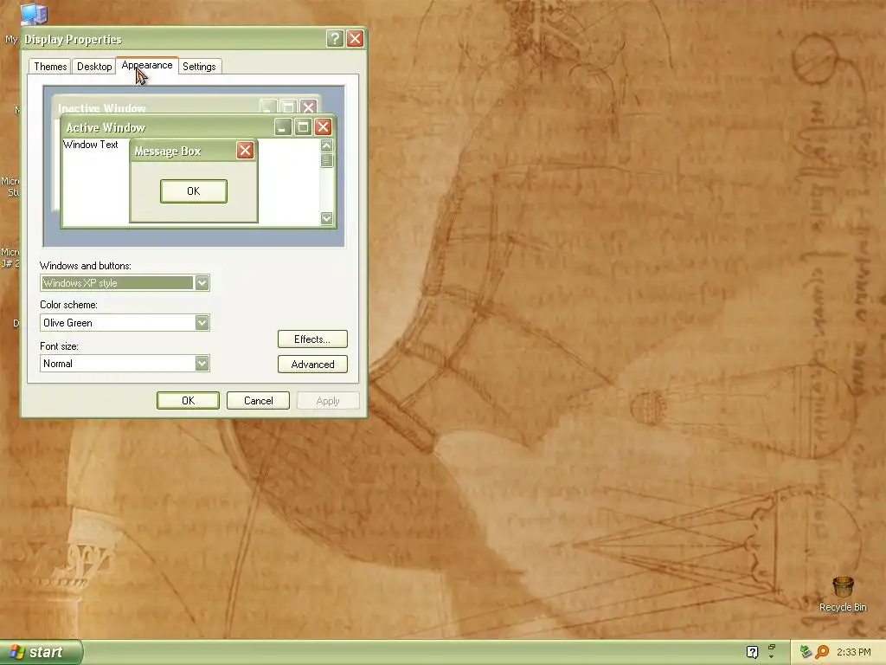Expand the Color scheme dropdown arrow
Screen dimensions: 886x665
tap(202, 322)
